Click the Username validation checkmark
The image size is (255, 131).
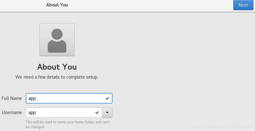point(97,113)
